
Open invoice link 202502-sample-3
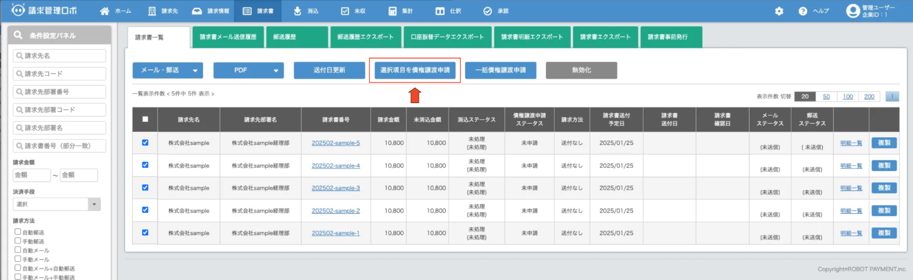(336, 188)
